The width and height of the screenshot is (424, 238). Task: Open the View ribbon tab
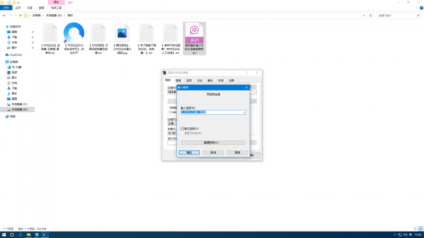41,8
